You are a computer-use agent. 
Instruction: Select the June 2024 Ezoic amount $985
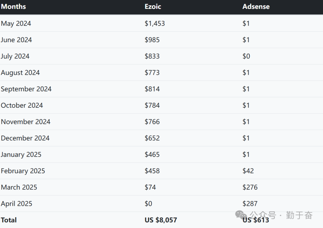[x=152, y=40]
